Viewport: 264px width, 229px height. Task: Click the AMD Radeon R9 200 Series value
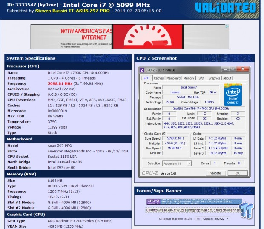(x=80, y=221)
